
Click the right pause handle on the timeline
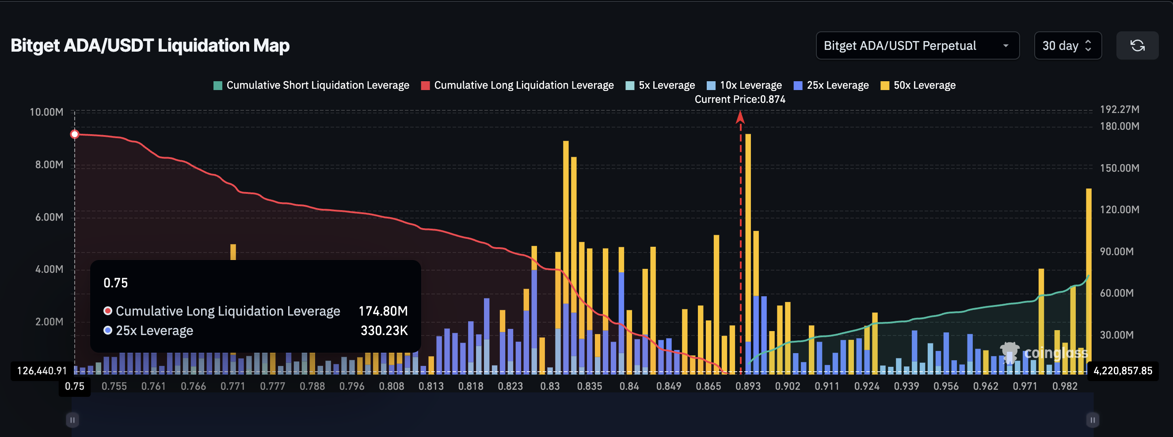(x=1093, y=420)
